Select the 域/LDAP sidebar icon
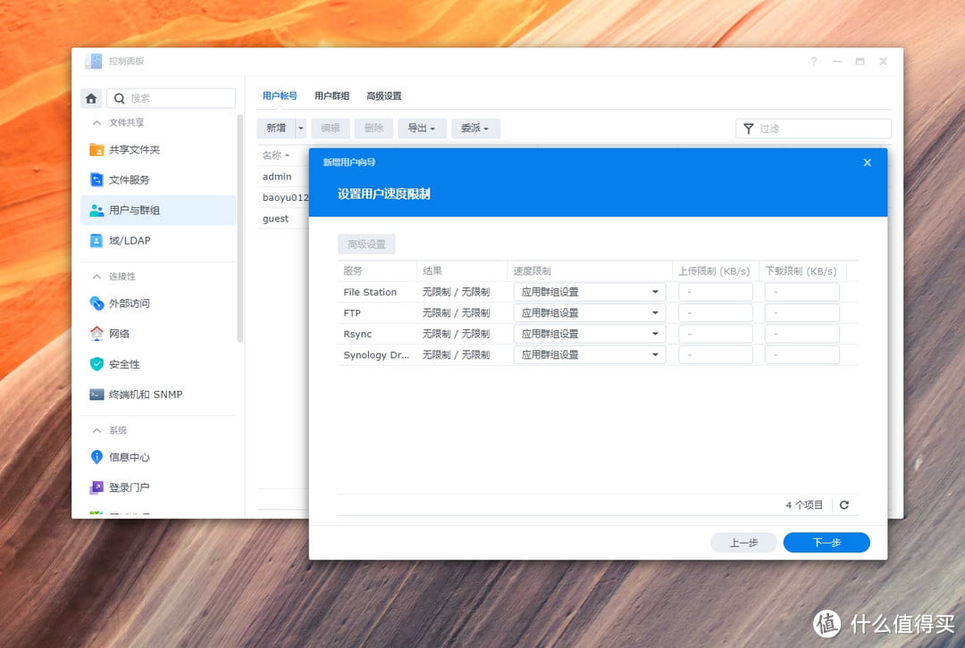The image size is (965, 648). (x=96, y=241)
